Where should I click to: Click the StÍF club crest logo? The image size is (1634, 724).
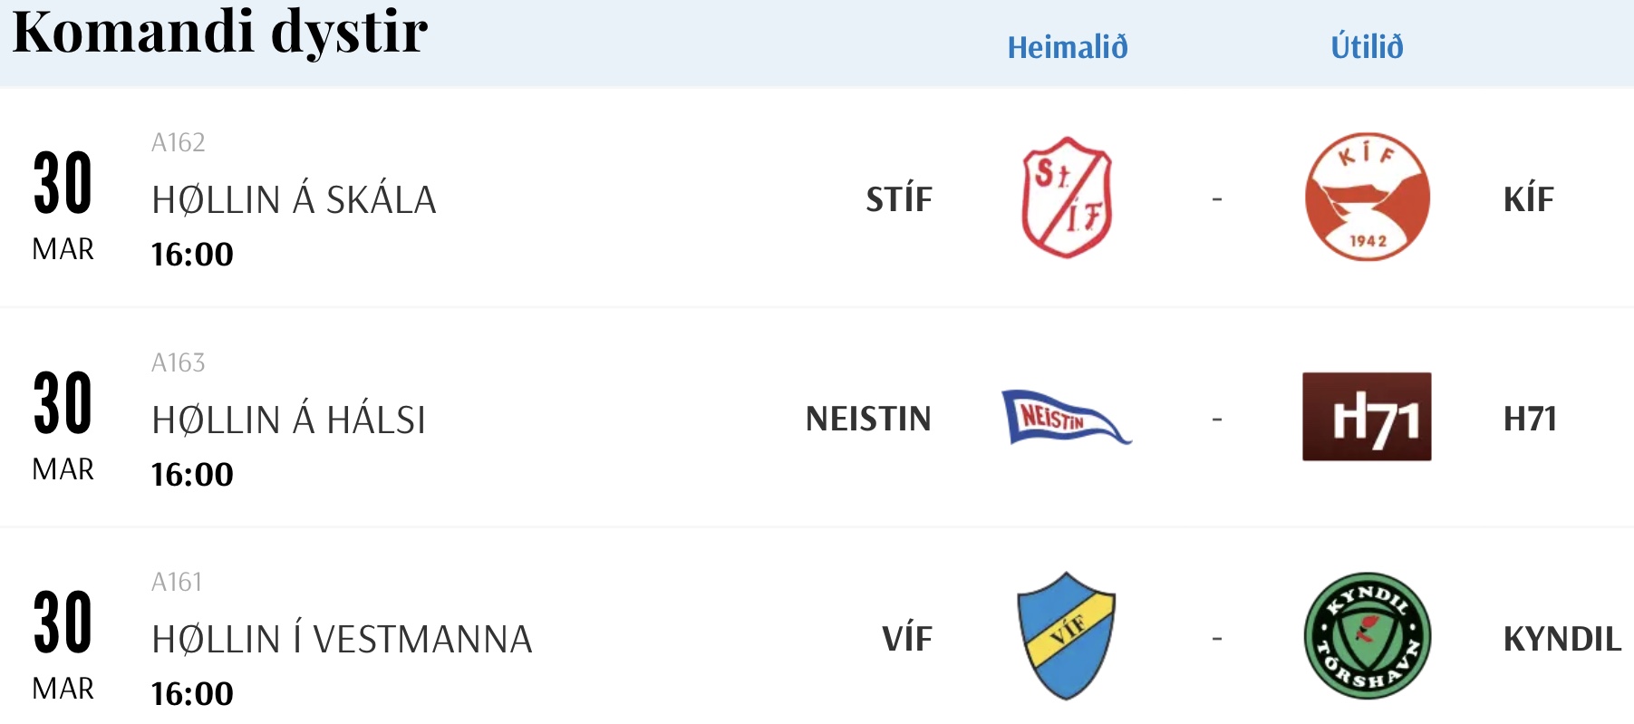1067,198
